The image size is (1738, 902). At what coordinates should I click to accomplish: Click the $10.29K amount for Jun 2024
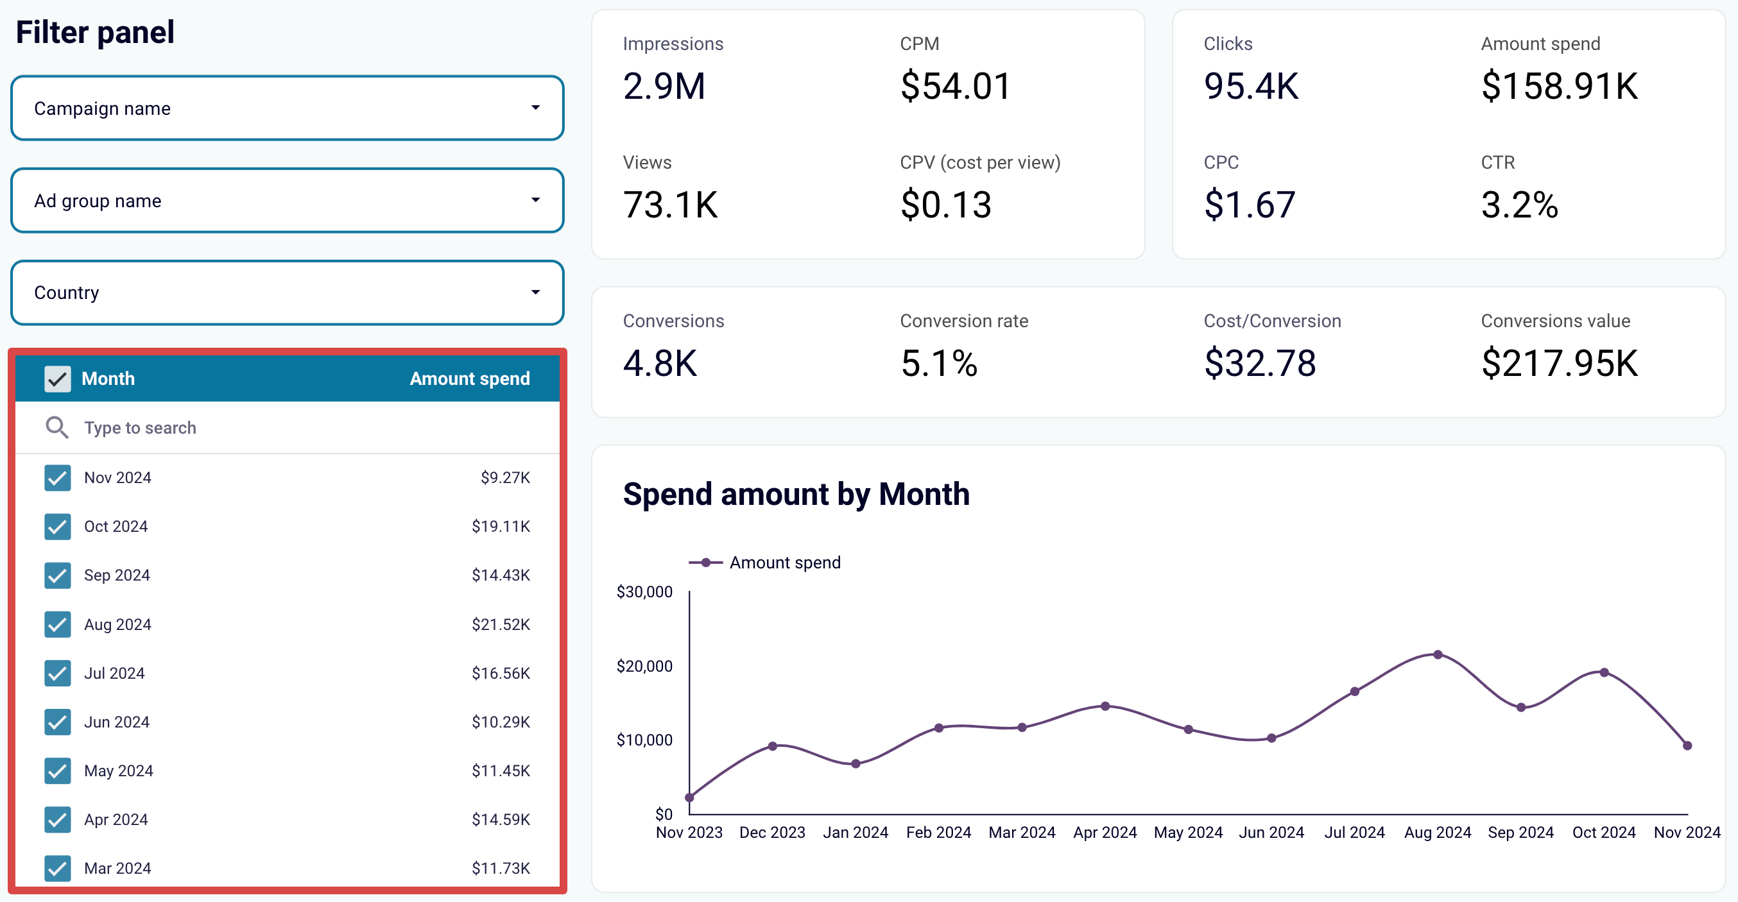point(501,722)
